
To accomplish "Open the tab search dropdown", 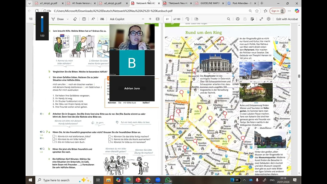I will point(30,3).
